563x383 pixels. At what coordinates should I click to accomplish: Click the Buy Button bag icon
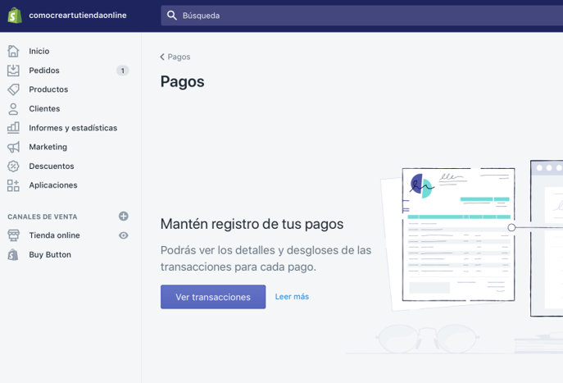coord(13,255)
